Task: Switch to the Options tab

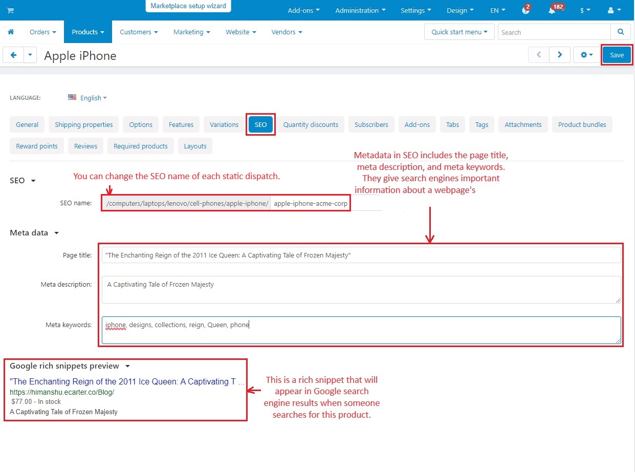Action: click(141, 124)
